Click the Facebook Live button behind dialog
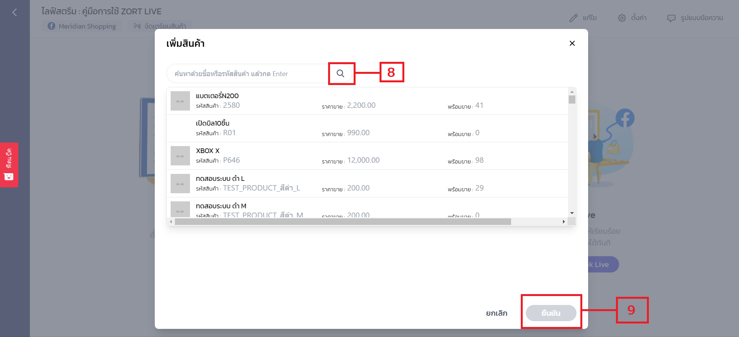The image size is (739, 337). pos(603,264)
